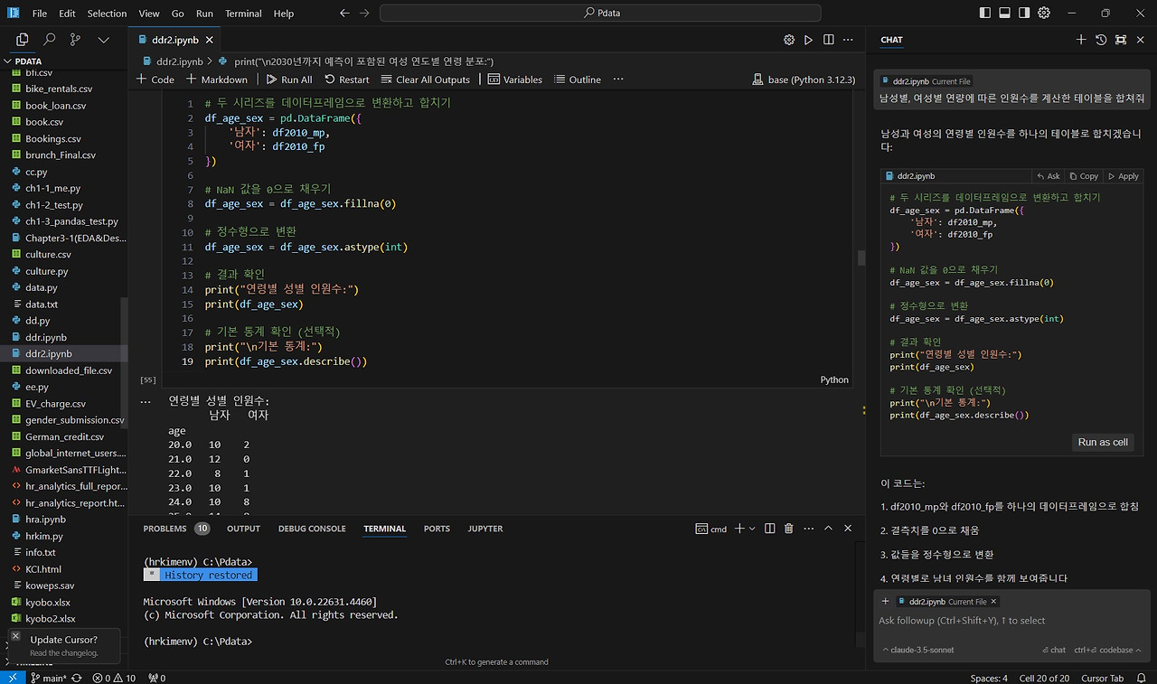Click the Pdata command search bar
The height and width of the screenshot is (684, 1157).
[x=600, y=14]
